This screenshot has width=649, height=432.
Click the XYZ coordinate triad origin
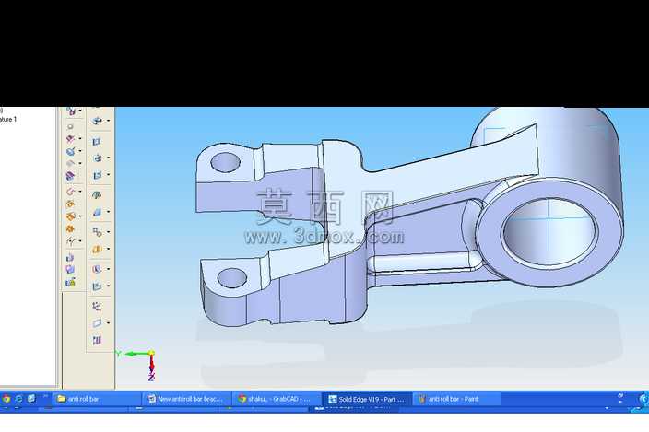pos(151,354)
